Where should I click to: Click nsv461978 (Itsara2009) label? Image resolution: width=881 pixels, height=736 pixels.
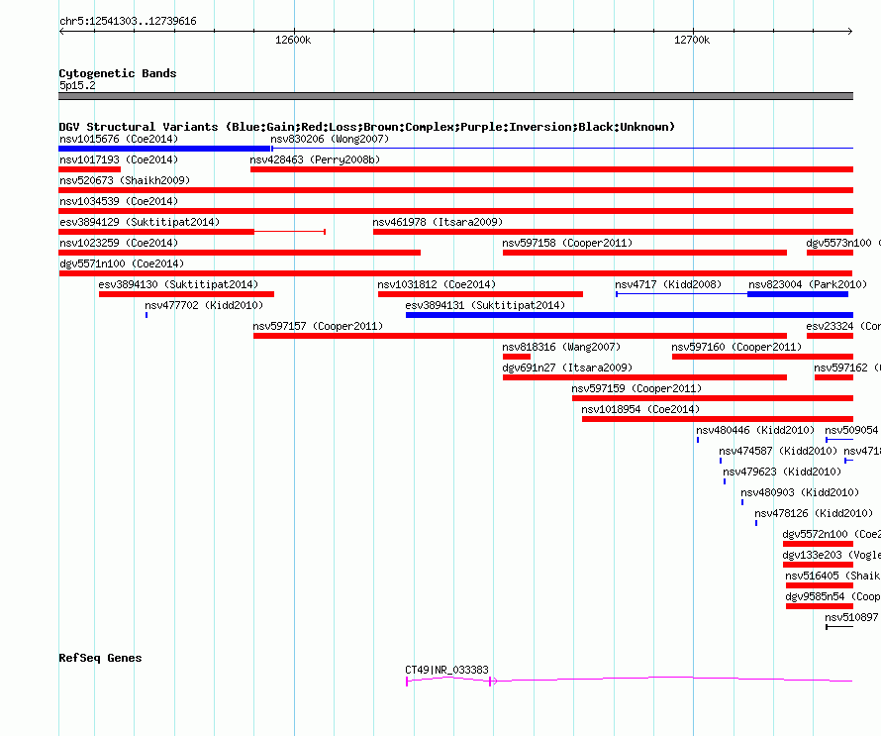coord(438,222)
